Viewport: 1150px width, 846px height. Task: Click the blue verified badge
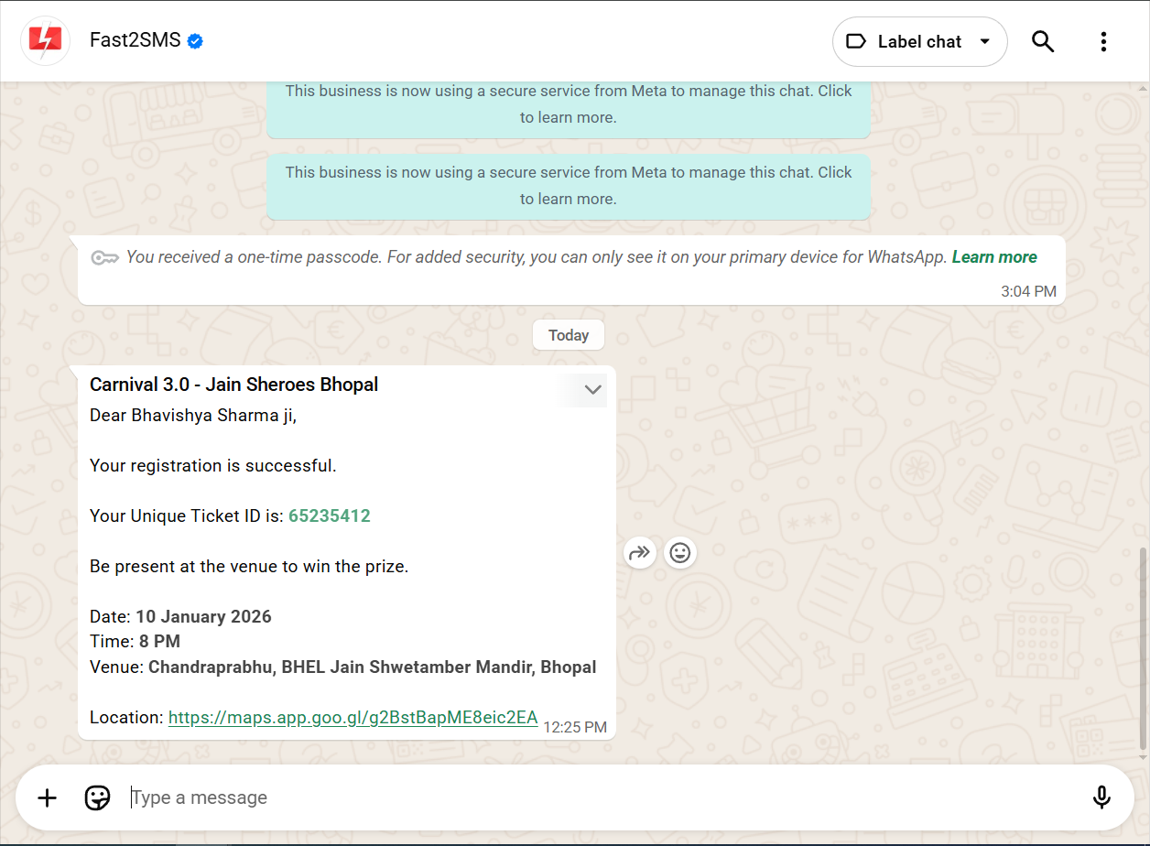[195, 41]
